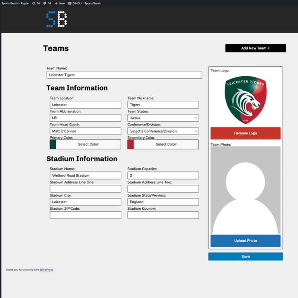The image size is (298, 298).
Task: Open the WordPress footer link
Action: tap(46, 270)
